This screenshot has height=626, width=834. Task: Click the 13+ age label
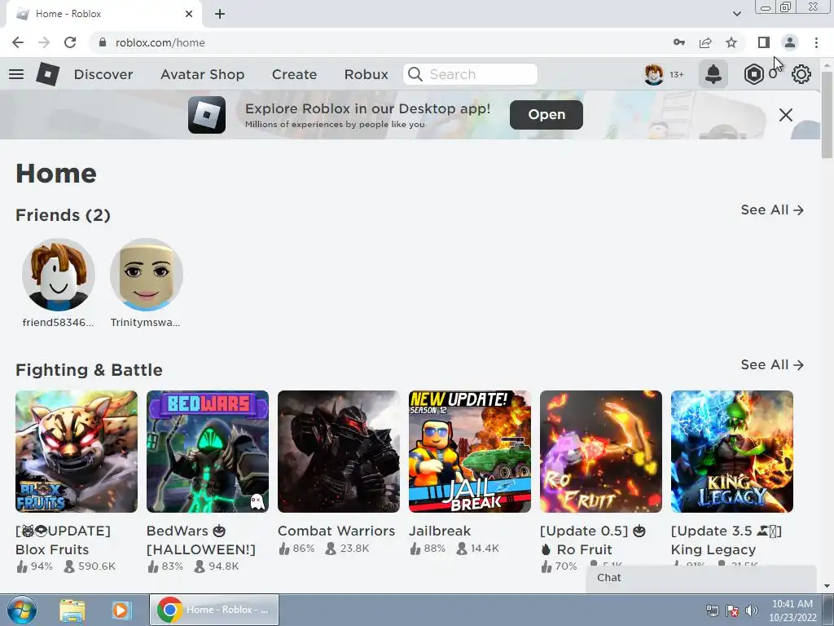coord(677,74)
